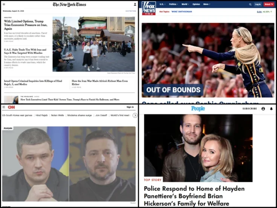Screen dimensions: 277x208
Task: Open Police Respond to Hayden Panettiere's Boyfriend headline
Action: [194, 196]
